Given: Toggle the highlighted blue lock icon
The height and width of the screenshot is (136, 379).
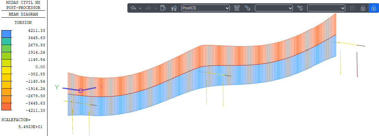Looking at the screenshot, I should [x=374, y=8].
